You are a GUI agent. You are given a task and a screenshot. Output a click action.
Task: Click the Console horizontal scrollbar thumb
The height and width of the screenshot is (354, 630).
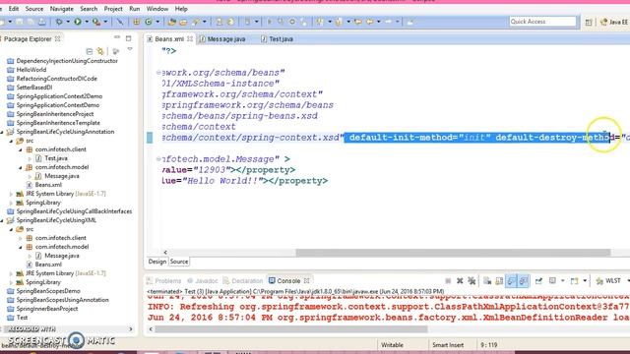click(x=291, y=329)
